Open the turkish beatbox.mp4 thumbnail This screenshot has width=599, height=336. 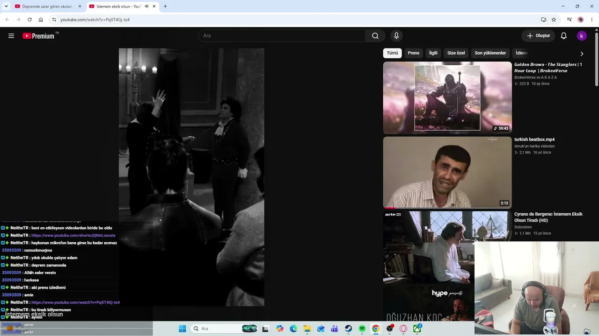tap(447, 173)
